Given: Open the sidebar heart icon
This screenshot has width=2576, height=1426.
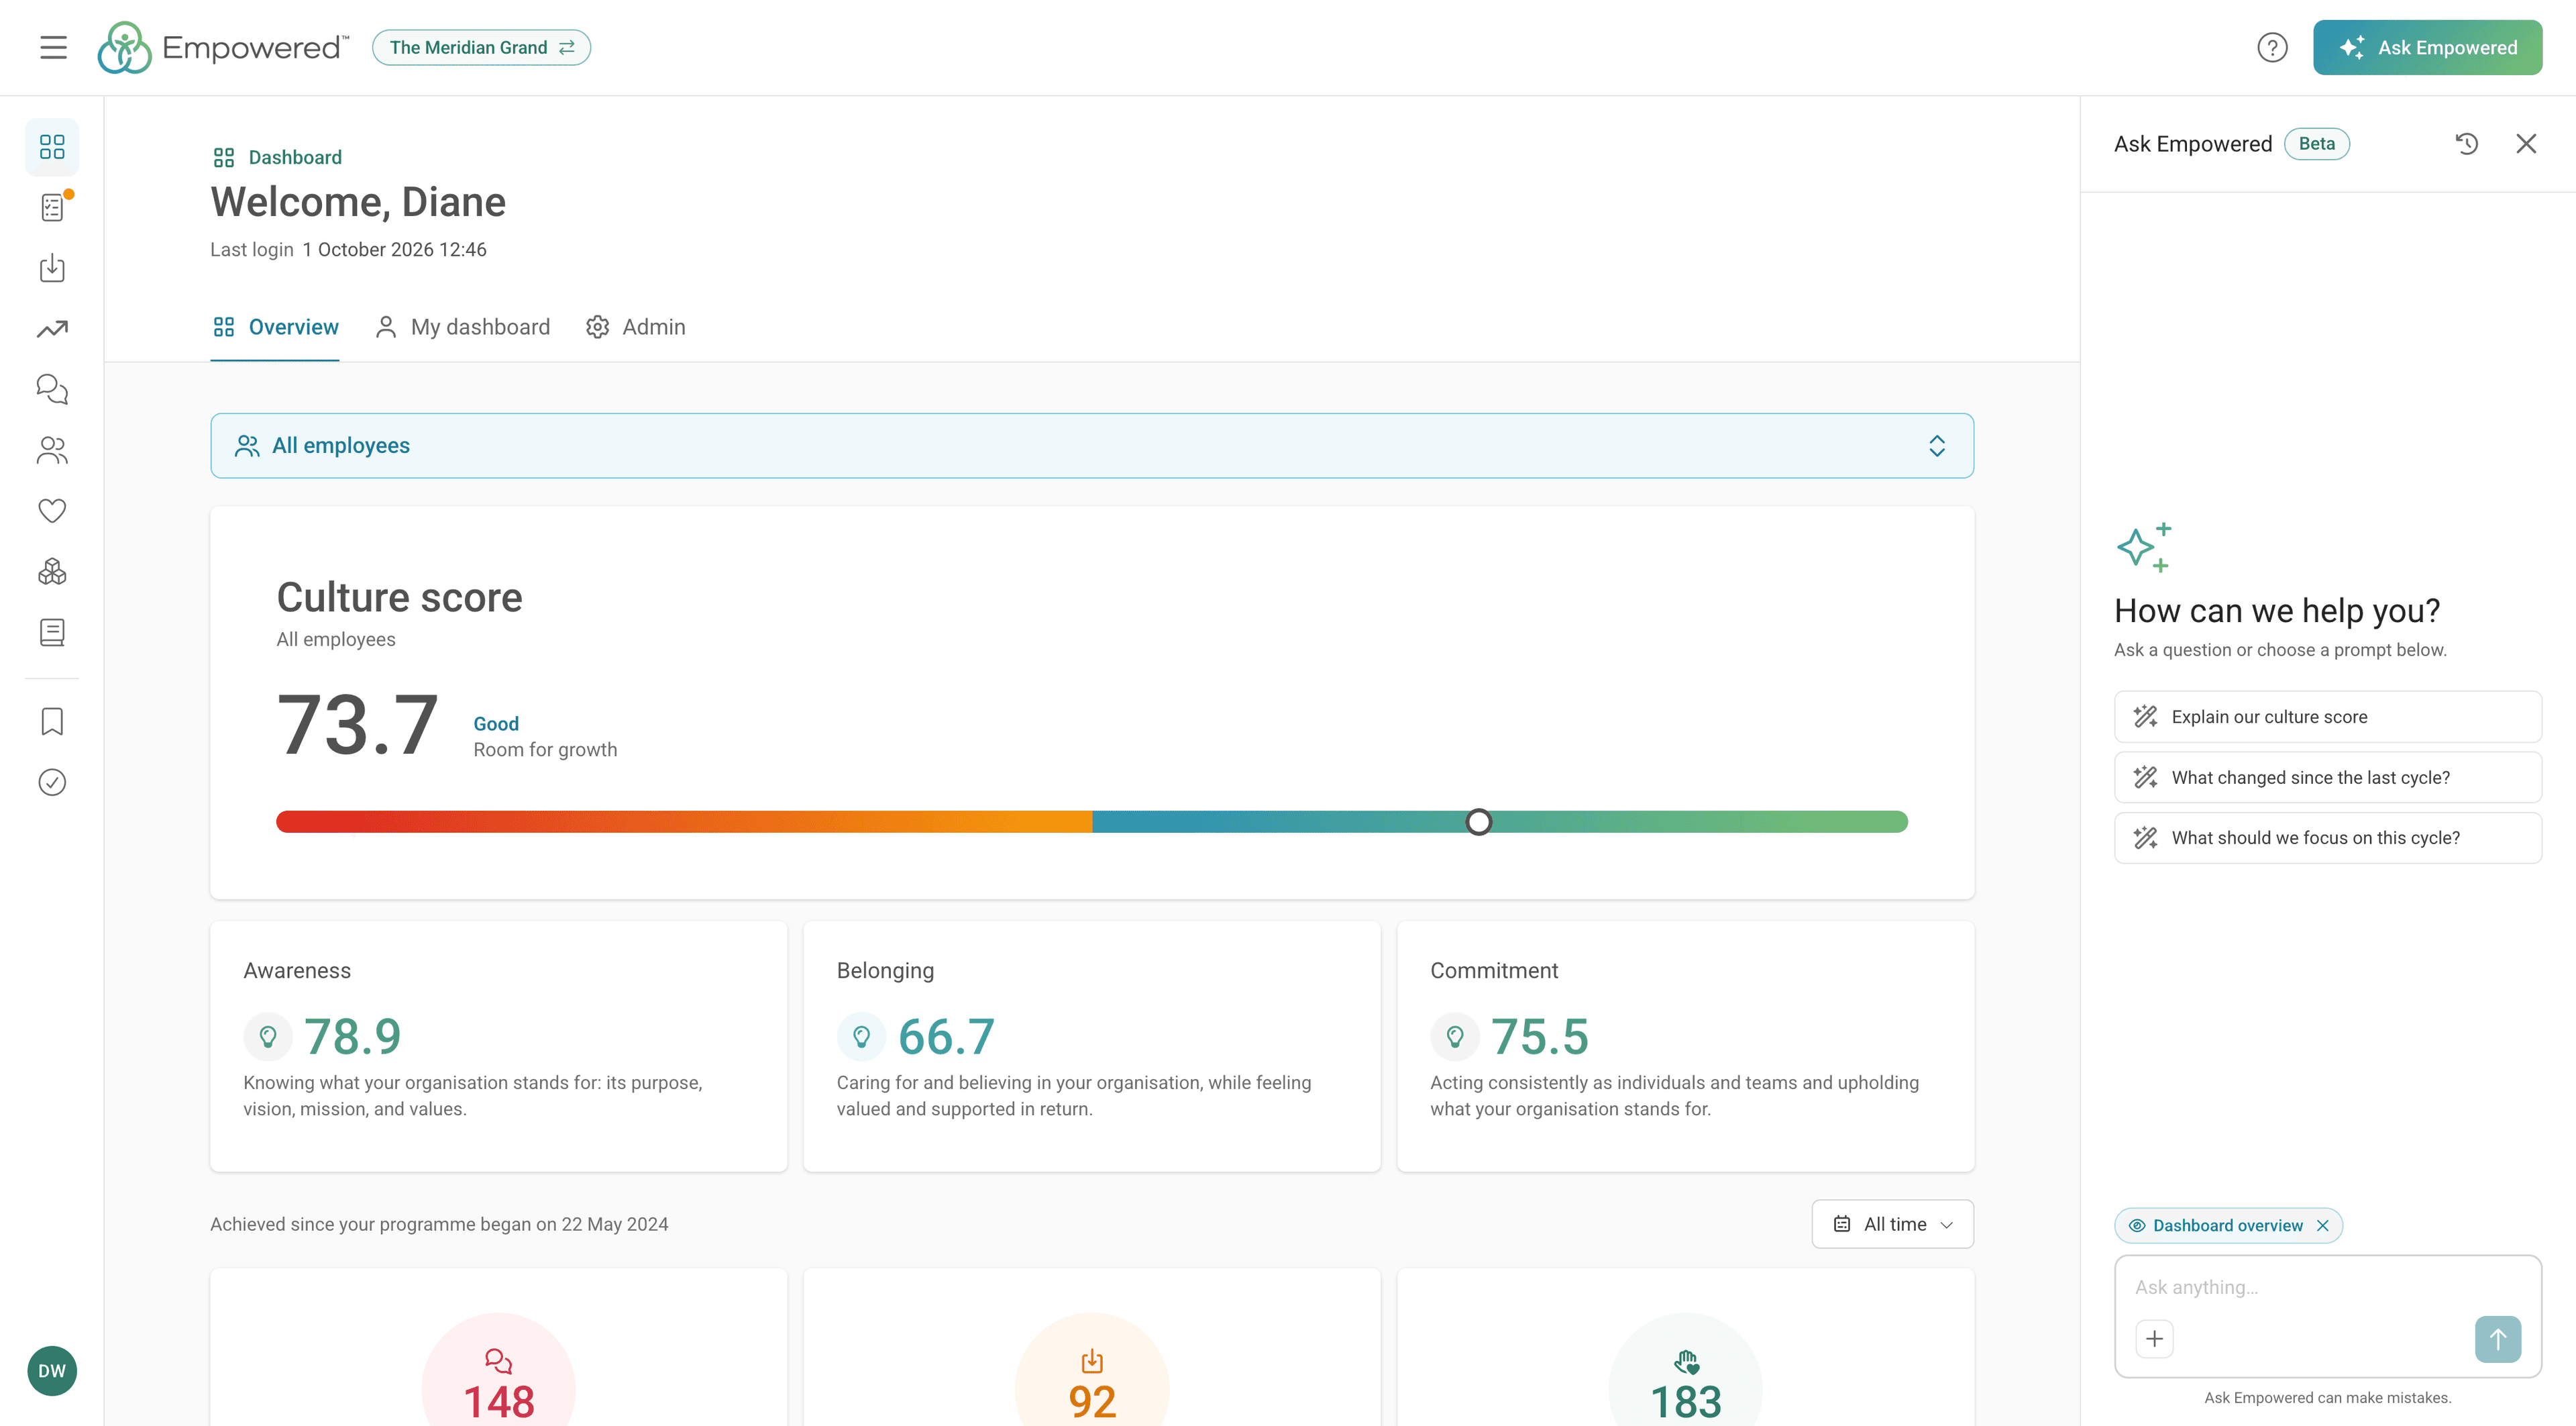Looking at the screenshot, I should [52, 511].
